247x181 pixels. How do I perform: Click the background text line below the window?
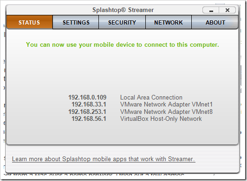tap(94, 175)
